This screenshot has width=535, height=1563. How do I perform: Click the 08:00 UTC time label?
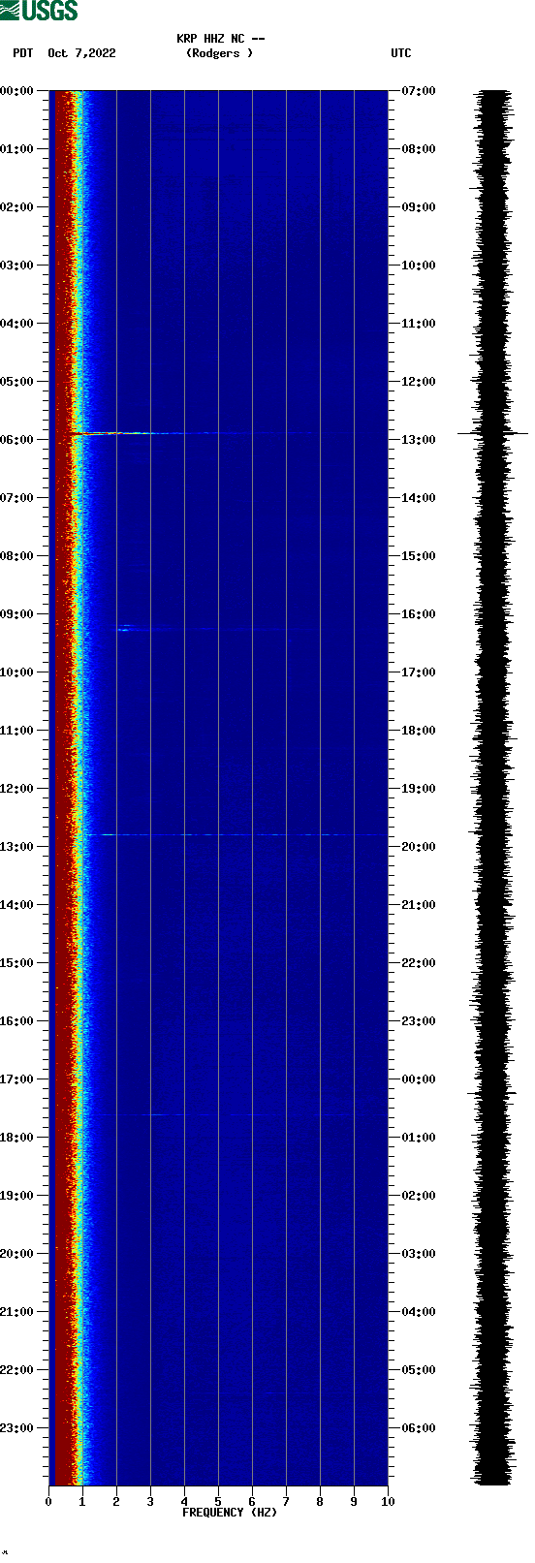(419, 149)
